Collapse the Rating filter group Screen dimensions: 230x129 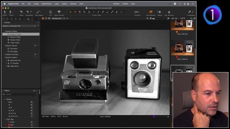point(5,99)
